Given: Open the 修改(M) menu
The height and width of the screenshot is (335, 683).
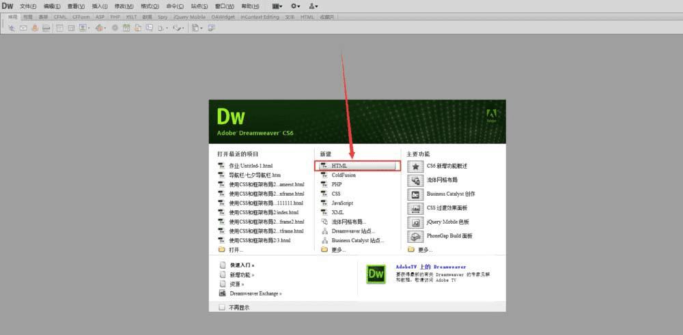Looking at the screenshot, I should tap(124, 6).
